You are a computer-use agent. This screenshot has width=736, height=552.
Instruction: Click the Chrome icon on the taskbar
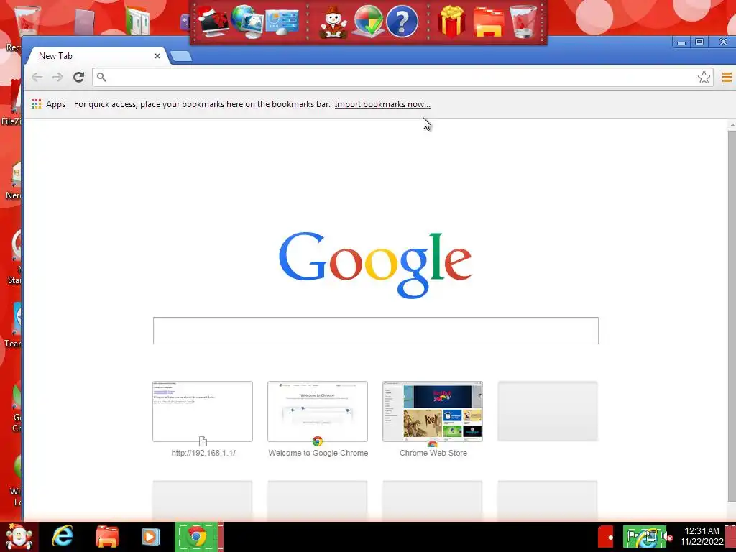click(x=197, y=537)
